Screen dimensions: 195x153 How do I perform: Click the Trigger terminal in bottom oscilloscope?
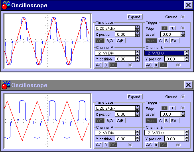(183, 108)
